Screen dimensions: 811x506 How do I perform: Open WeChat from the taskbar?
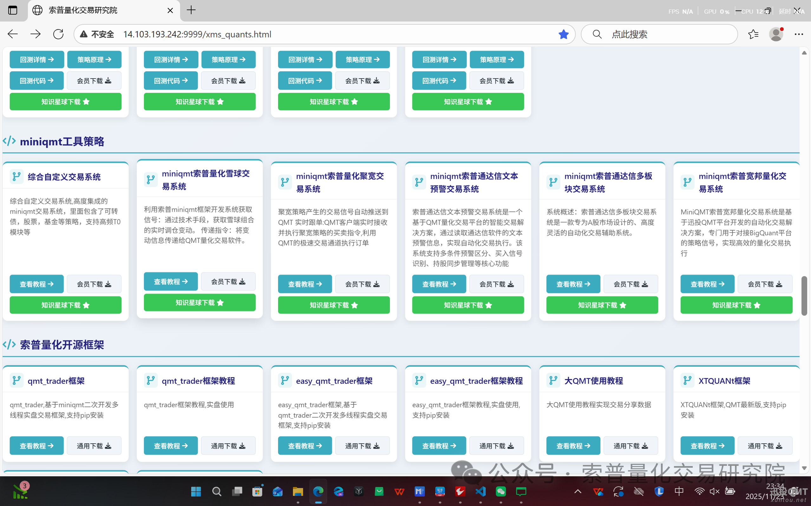[x=501, y=492]
